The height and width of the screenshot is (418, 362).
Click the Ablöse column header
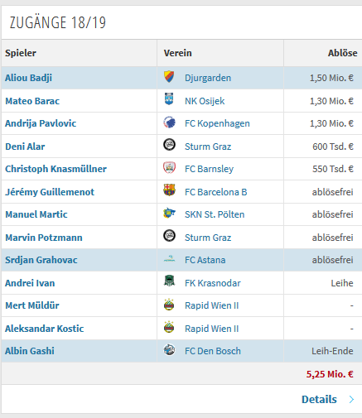point(342,53)
